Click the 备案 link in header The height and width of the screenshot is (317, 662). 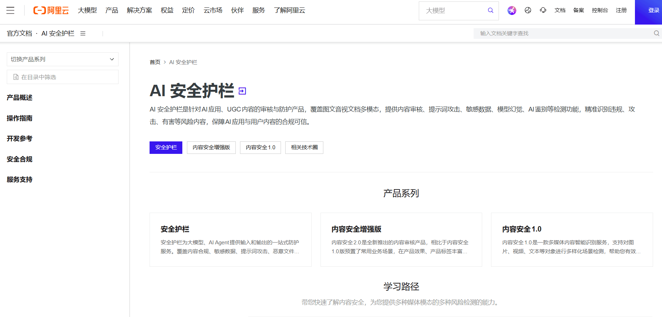(578, 10)
